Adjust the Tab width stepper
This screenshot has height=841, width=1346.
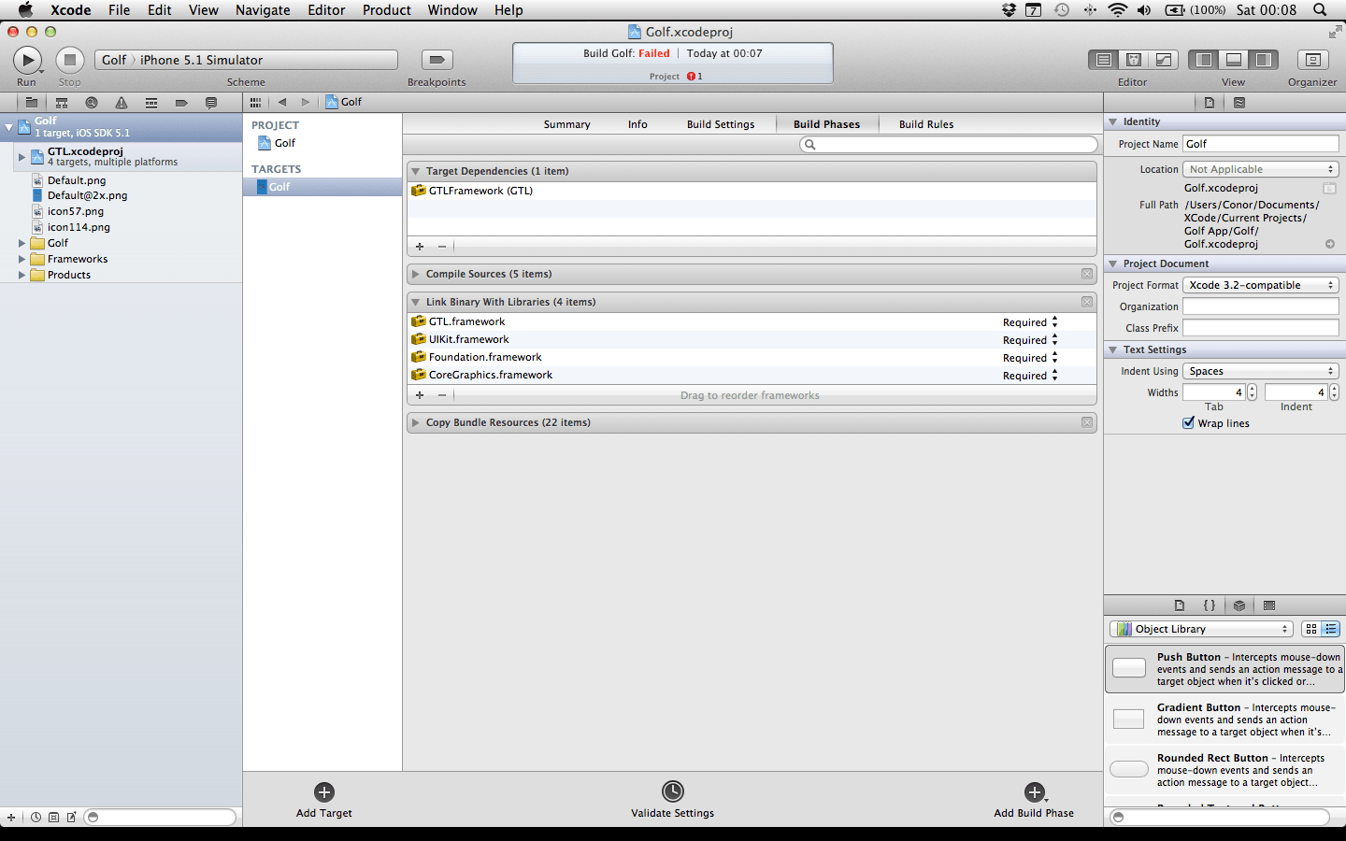(1252, 392)
